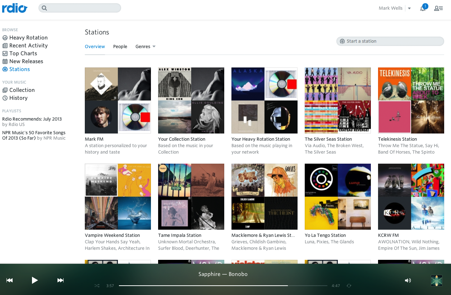Click the Stations antenna icon in sidebar
Viewport: 451px width, 295px height.
pos(5,69)
